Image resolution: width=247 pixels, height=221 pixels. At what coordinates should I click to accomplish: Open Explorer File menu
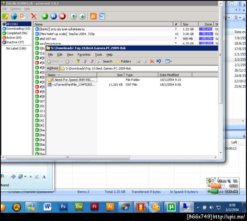(x=50, y=55)
